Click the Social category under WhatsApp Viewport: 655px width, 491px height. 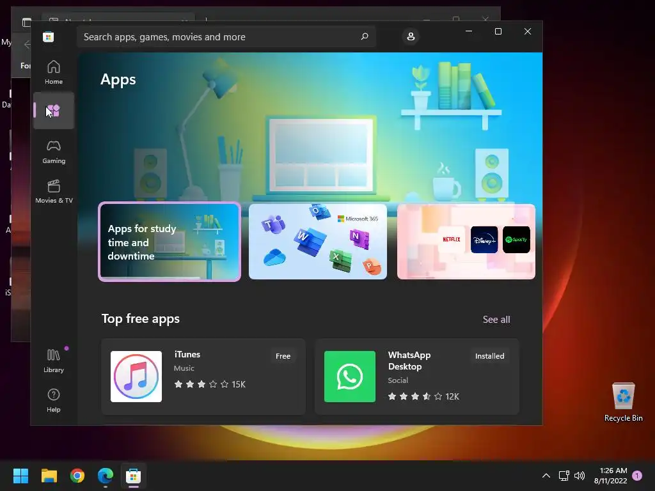[398, 380]
